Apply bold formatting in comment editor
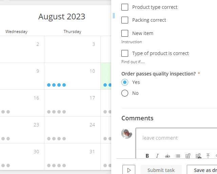The height and width of the screenshot is (174, 217). click(147, 156)
